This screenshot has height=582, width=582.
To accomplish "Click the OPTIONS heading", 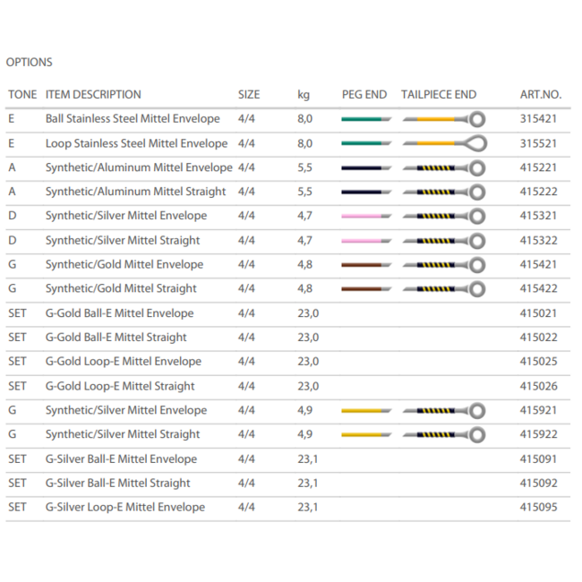I will pos(30,63).
